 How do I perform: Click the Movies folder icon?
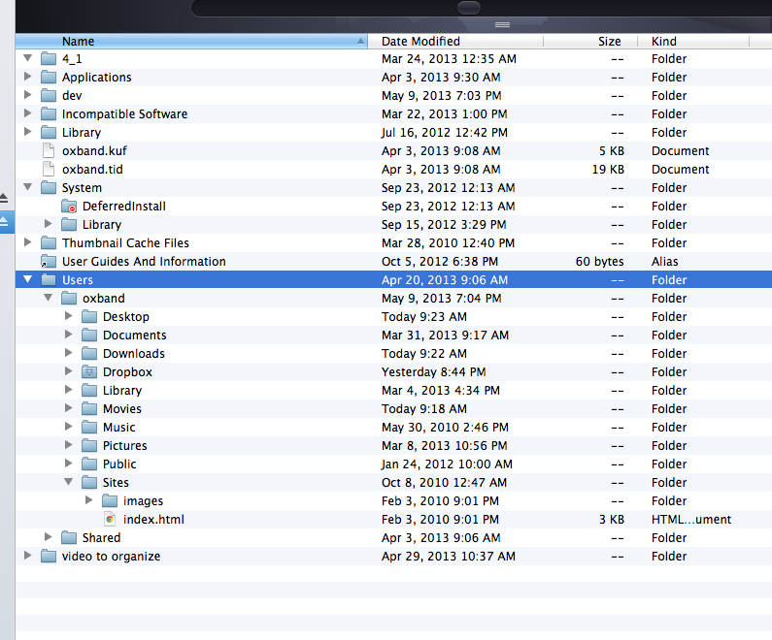[x=89, y=408]
